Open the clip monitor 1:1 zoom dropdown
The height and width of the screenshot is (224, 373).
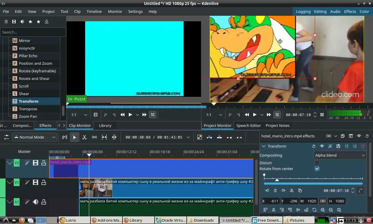coord(79,115)
